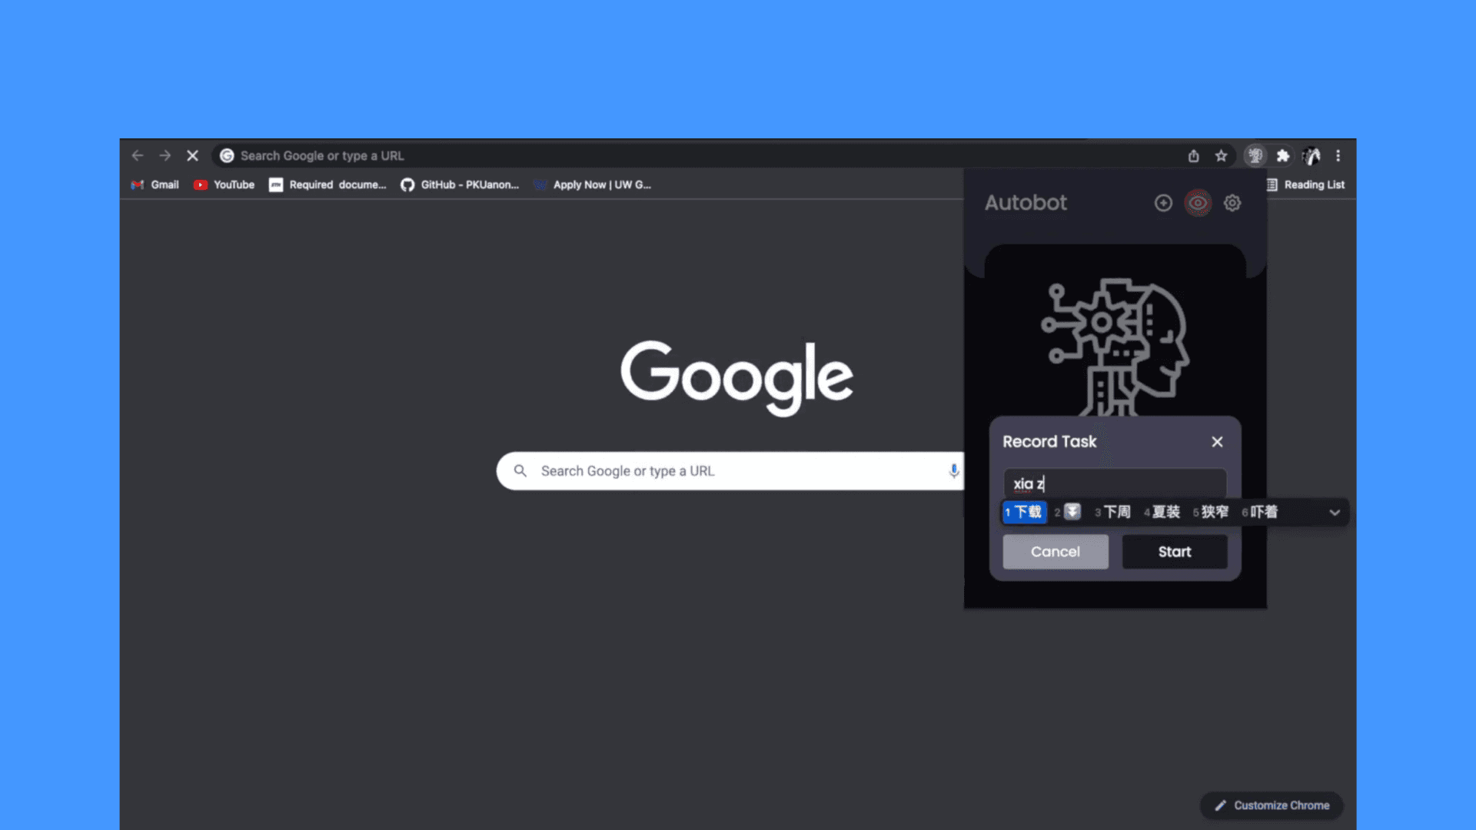
Task: Open the Reading List
Action: tap(1305, 184)
